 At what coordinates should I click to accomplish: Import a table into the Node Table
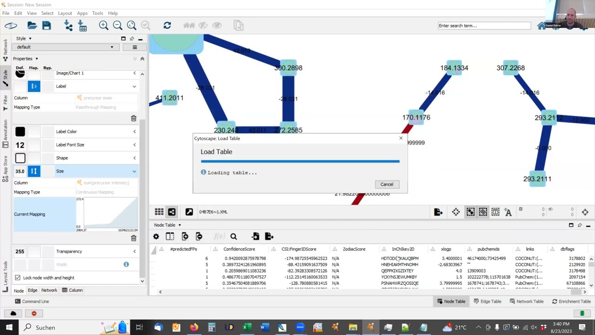click(255, 236)
